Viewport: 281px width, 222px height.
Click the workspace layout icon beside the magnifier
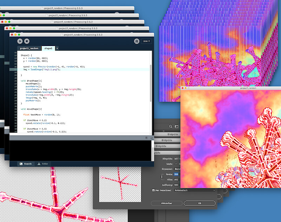pos(177,126)
